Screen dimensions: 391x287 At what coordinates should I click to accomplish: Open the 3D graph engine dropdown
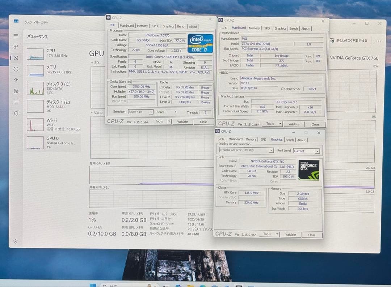(x=95, y=63)
